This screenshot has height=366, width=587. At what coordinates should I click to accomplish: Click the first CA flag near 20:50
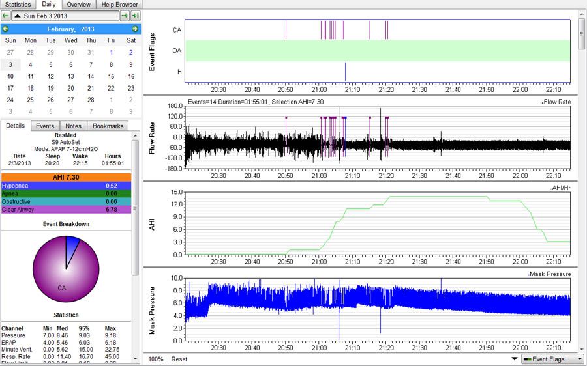pyautogui.click(x=286, y=30)
